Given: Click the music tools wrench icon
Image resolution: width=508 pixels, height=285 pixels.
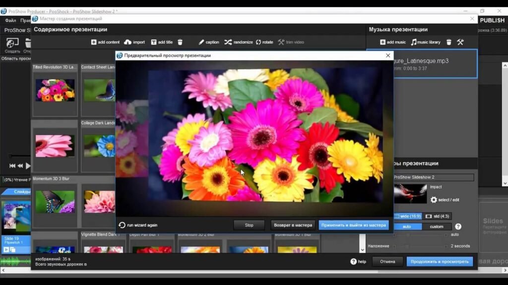Looking at the screenshot, I should 460,42.
